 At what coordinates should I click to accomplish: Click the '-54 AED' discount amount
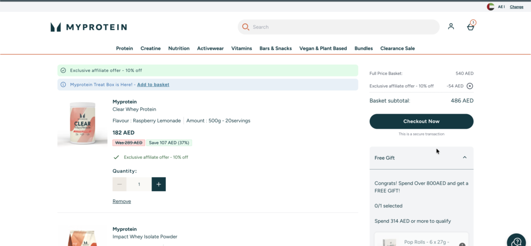click(x=455, y=86)
